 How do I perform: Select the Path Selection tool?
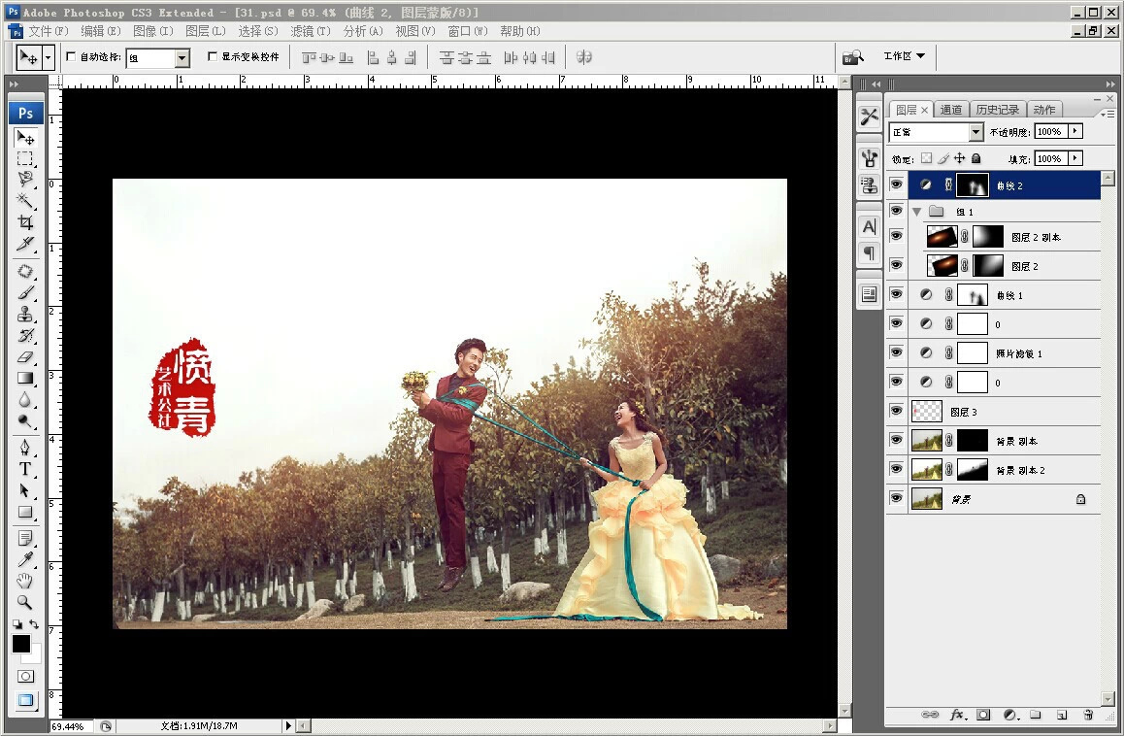point(25,490)
